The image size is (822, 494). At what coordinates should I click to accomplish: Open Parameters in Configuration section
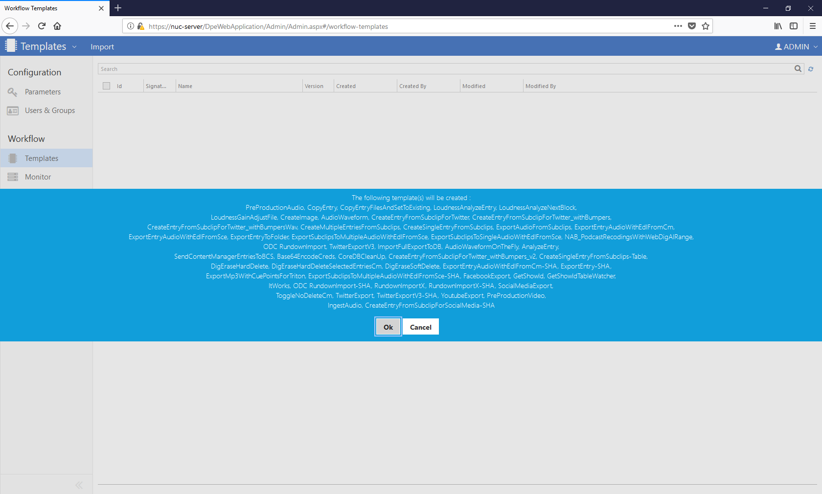coord(43,92)
